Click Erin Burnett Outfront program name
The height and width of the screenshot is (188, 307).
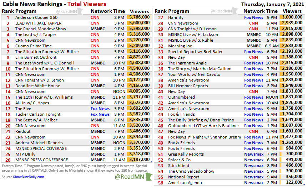point(36,57)
